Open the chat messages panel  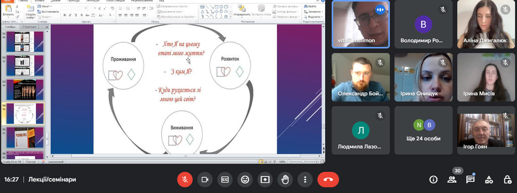click(x=470, y=179)
